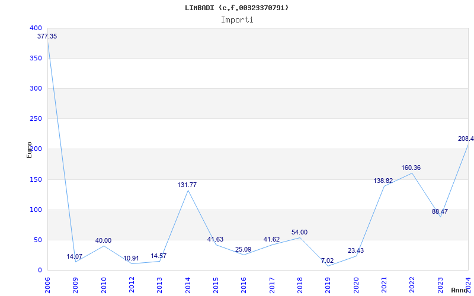The image size is (474, 296).
Task: Click the 23.43 data label
Action: [x=355, y=250]
